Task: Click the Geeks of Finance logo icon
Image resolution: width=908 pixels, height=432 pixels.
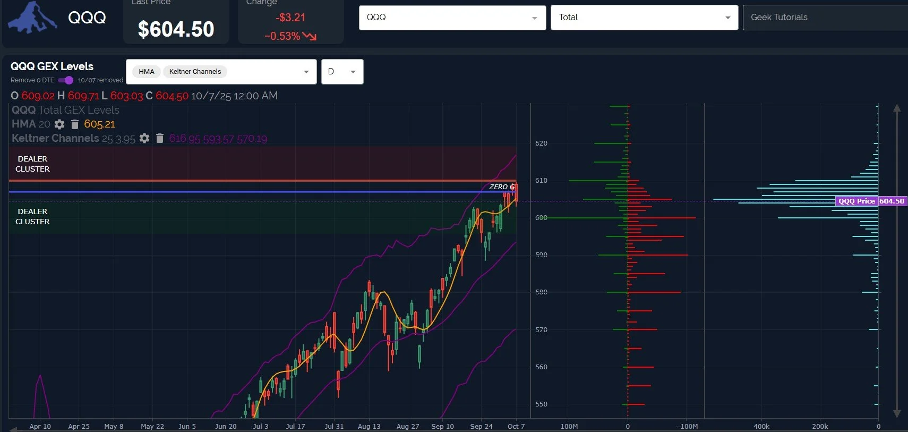Action: click(x=32, y=18)
